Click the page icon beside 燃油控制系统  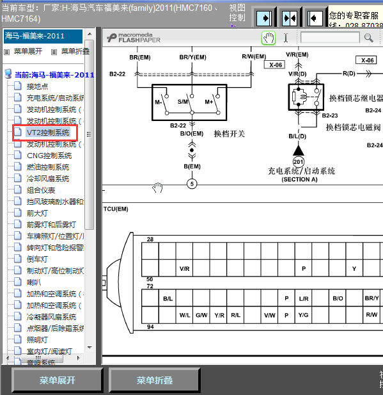tap(18, 166)
